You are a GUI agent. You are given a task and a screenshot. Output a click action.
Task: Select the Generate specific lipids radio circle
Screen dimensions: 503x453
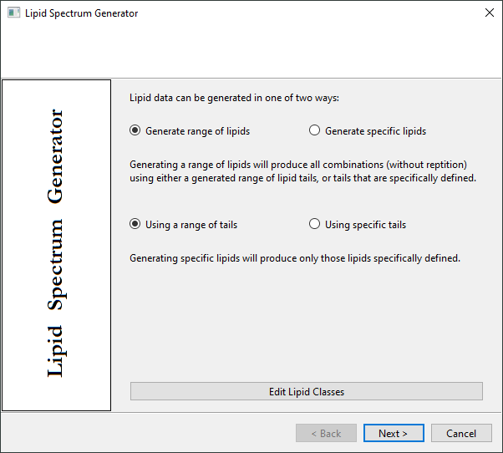tap(314, 130)
